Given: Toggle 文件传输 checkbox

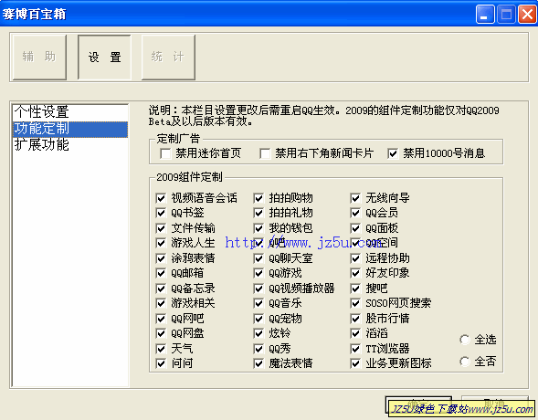Looking at the screenshot, I should [161, 228].
